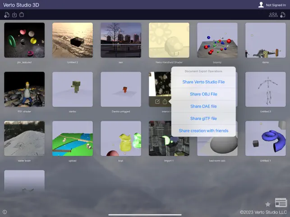This screenshot has height=217, width=290.
Task: Choose Share glTF file
Action: click(203, 118)
